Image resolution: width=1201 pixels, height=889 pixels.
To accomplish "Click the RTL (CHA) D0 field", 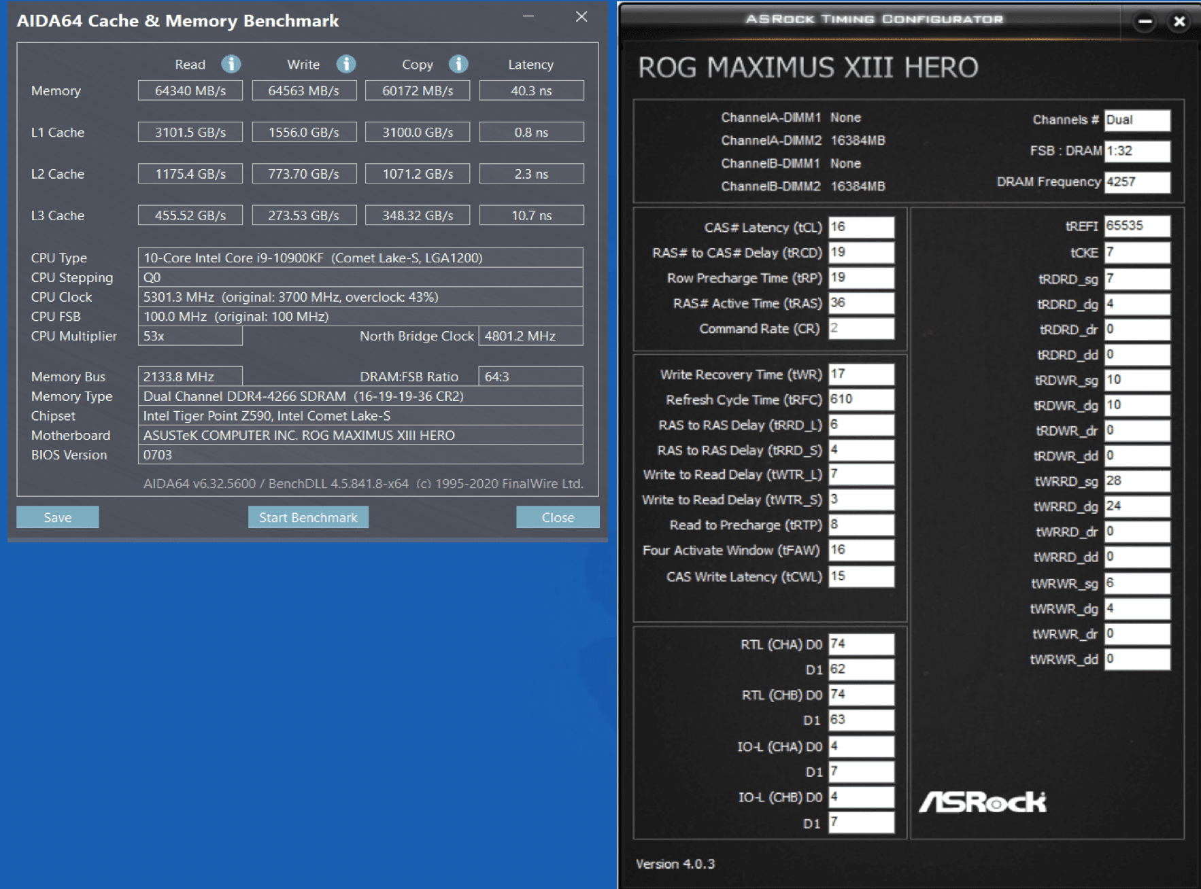I will click(862, 644).
